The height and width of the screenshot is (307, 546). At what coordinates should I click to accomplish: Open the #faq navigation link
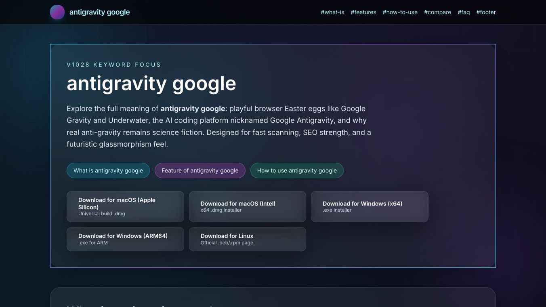click(464, 12)
